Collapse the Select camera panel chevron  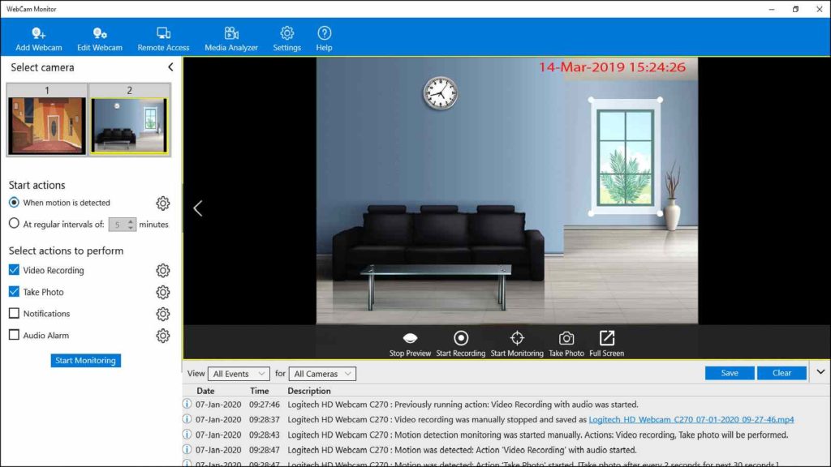point(170,67)
